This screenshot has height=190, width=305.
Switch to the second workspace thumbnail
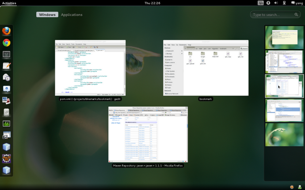click(284, 62)
